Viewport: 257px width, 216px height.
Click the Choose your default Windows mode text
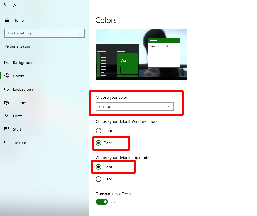[127, 121]
